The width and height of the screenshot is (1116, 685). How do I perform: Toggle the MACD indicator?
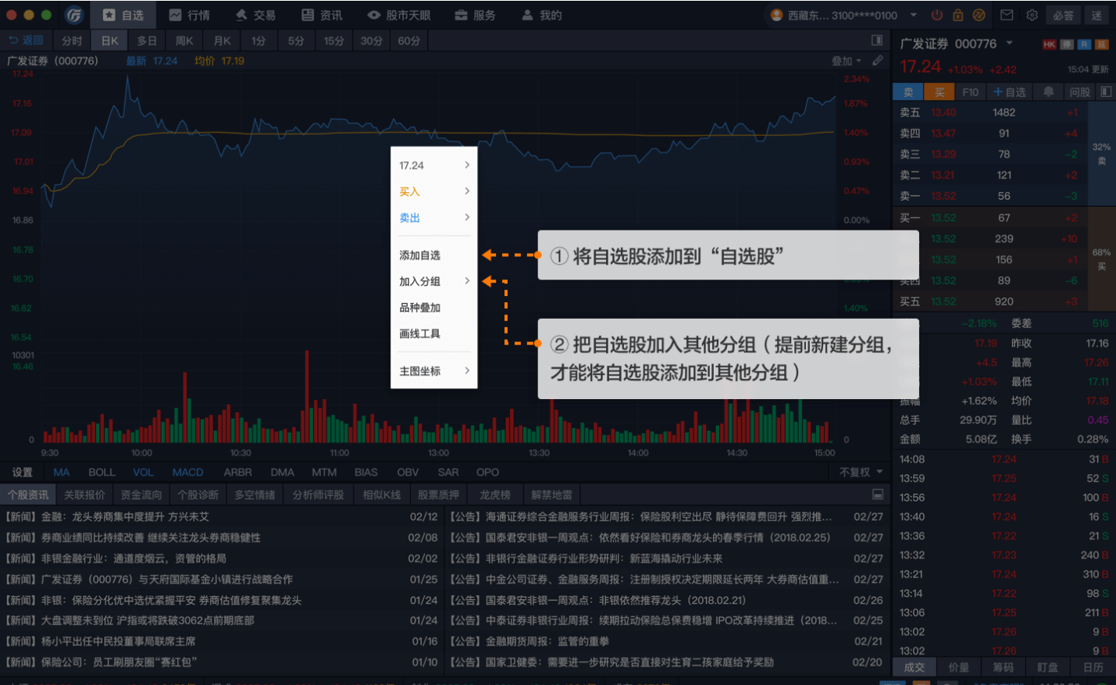187,472
